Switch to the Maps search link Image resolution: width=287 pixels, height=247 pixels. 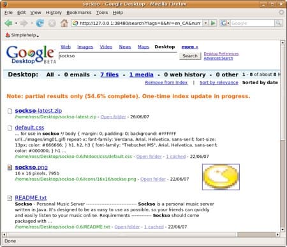[x=143, y=47]
